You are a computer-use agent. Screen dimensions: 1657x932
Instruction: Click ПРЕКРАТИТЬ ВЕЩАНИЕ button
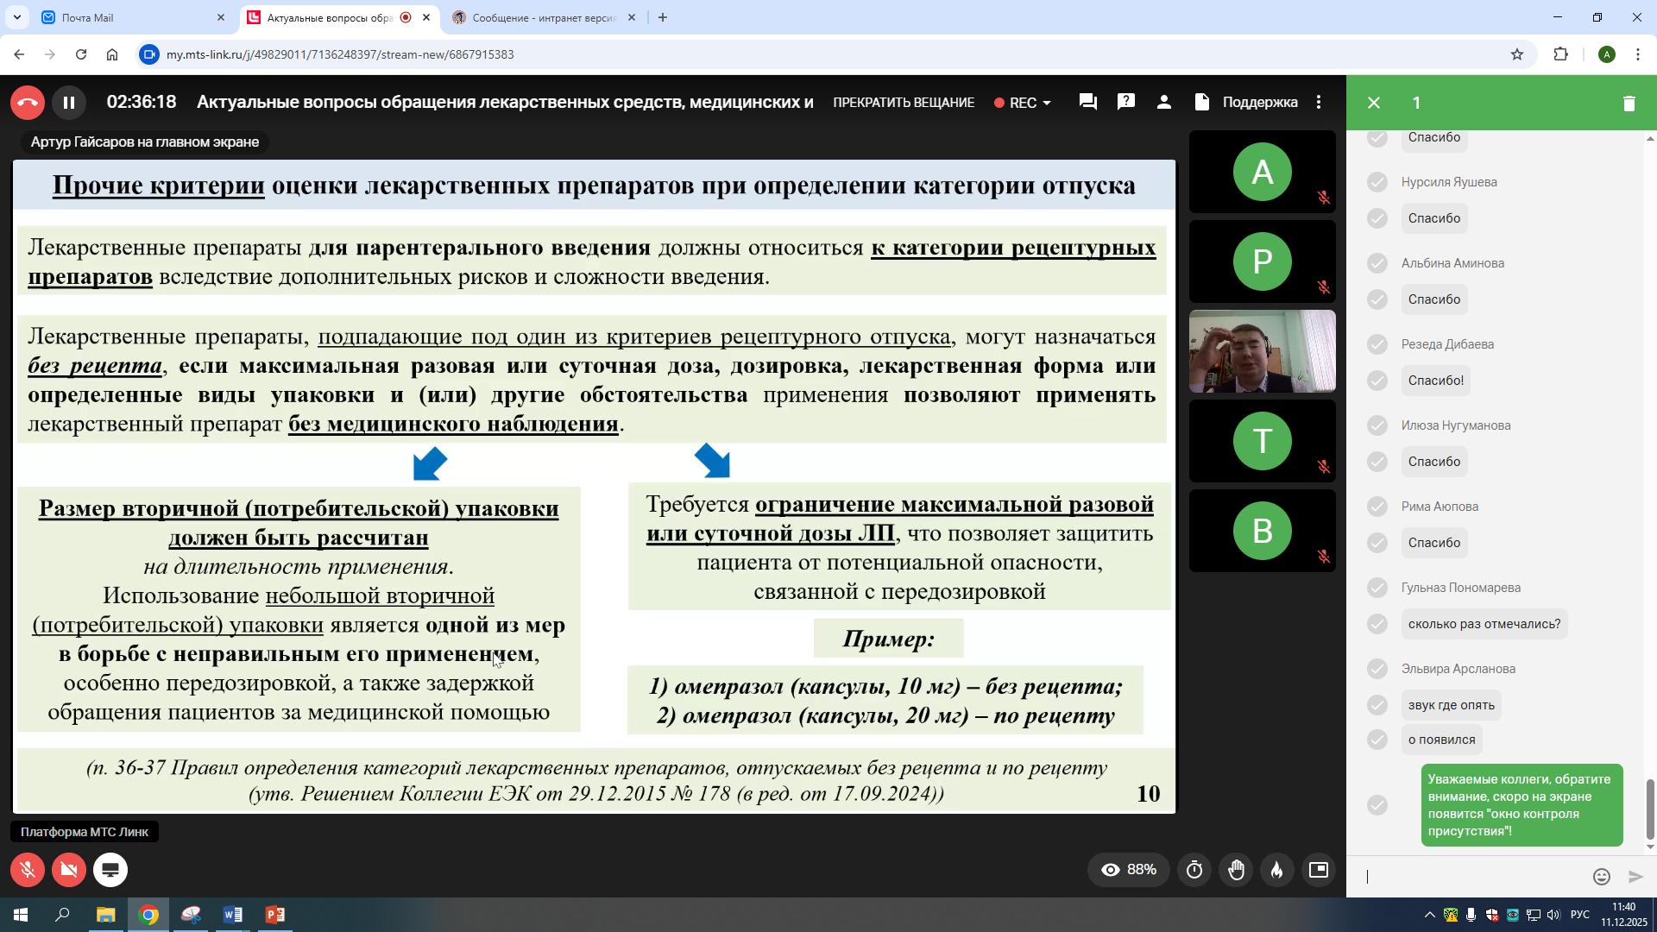[904, 103]
